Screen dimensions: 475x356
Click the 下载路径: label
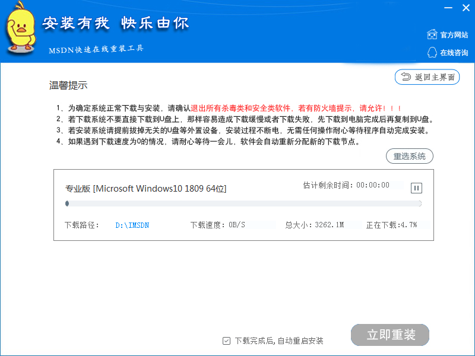coord(82,225)
